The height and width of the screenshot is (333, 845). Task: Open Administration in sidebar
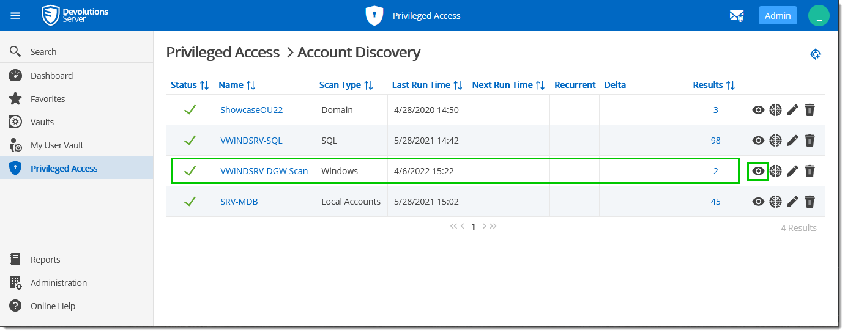point(76,282)
